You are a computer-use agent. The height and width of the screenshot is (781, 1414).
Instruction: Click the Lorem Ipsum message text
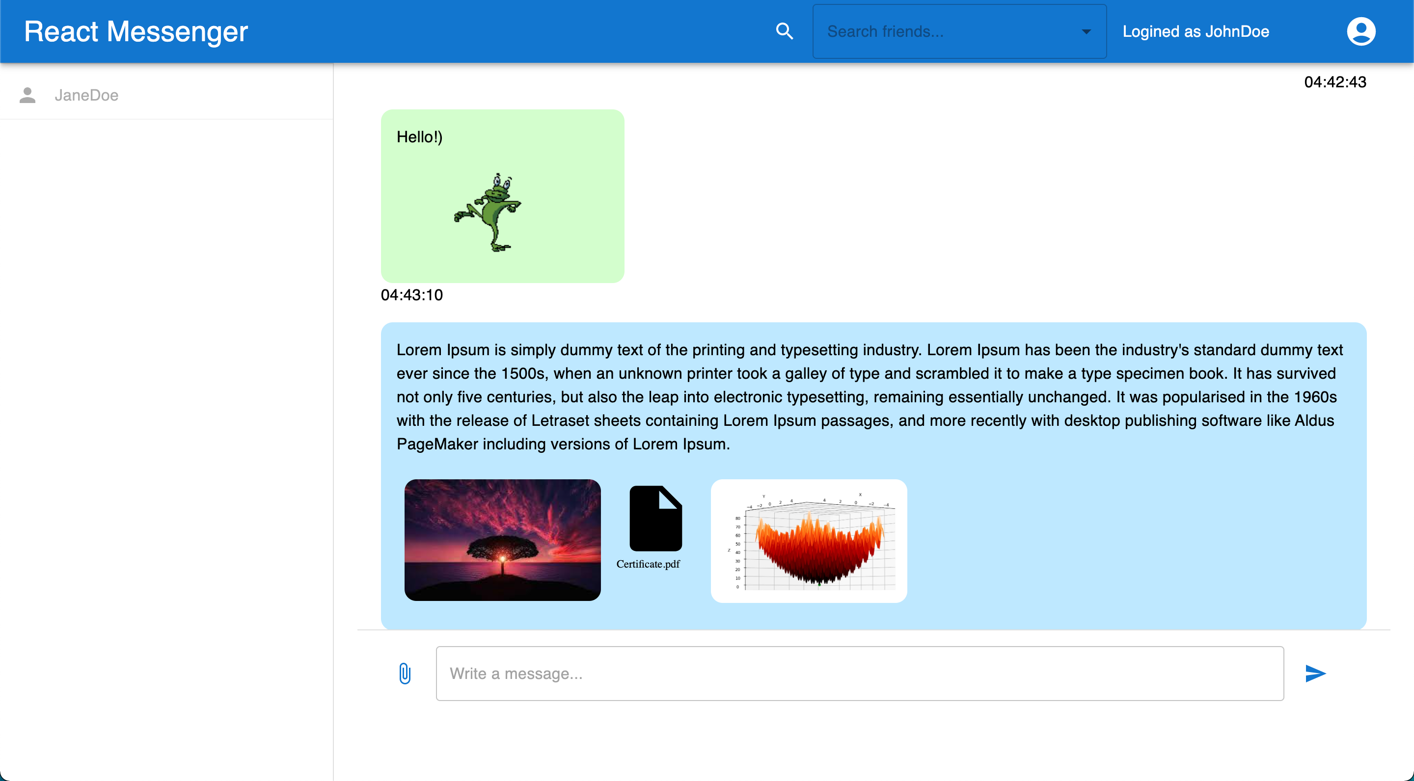[x=870, y=396]
